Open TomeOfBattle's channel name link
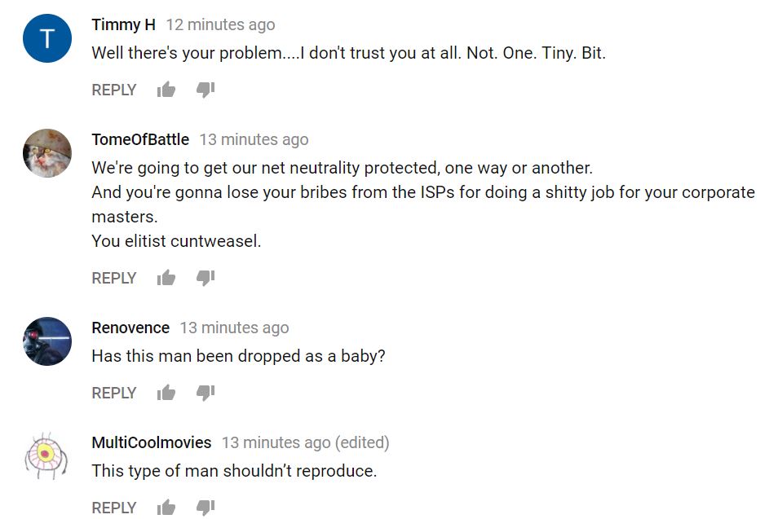The height and width of the screenshot is (519, 769). [140, 139]
